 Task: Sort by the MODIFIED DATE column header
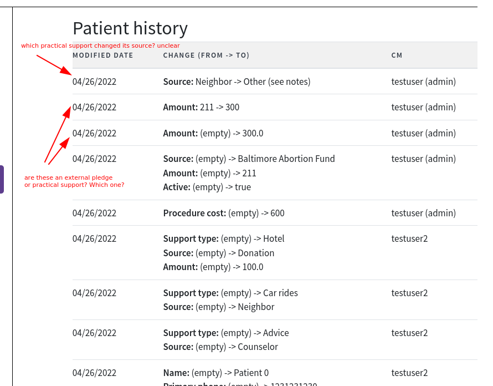[102, 55]
